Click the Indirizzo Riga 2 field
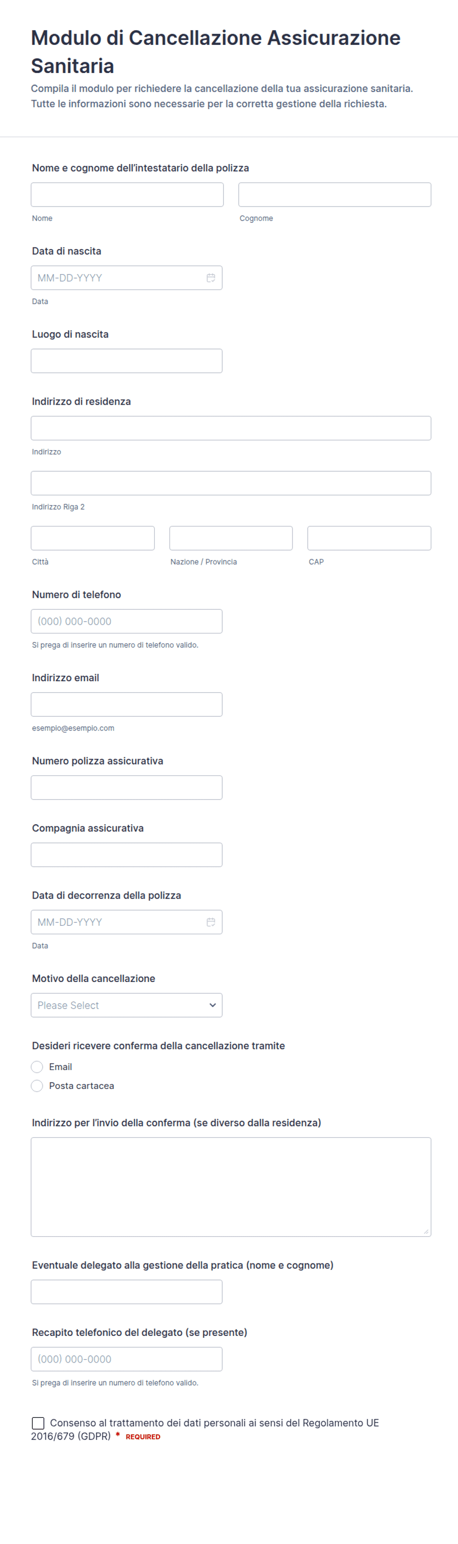Viewport: 458px width, 1544px height. (231, 483)
